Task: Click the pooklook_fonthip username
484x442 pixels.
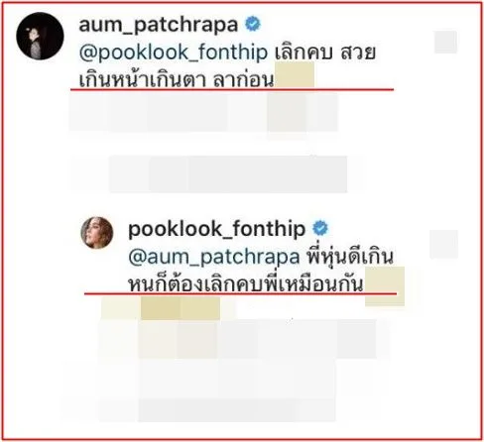Action: pyautogui.click(x=216, y=229)
